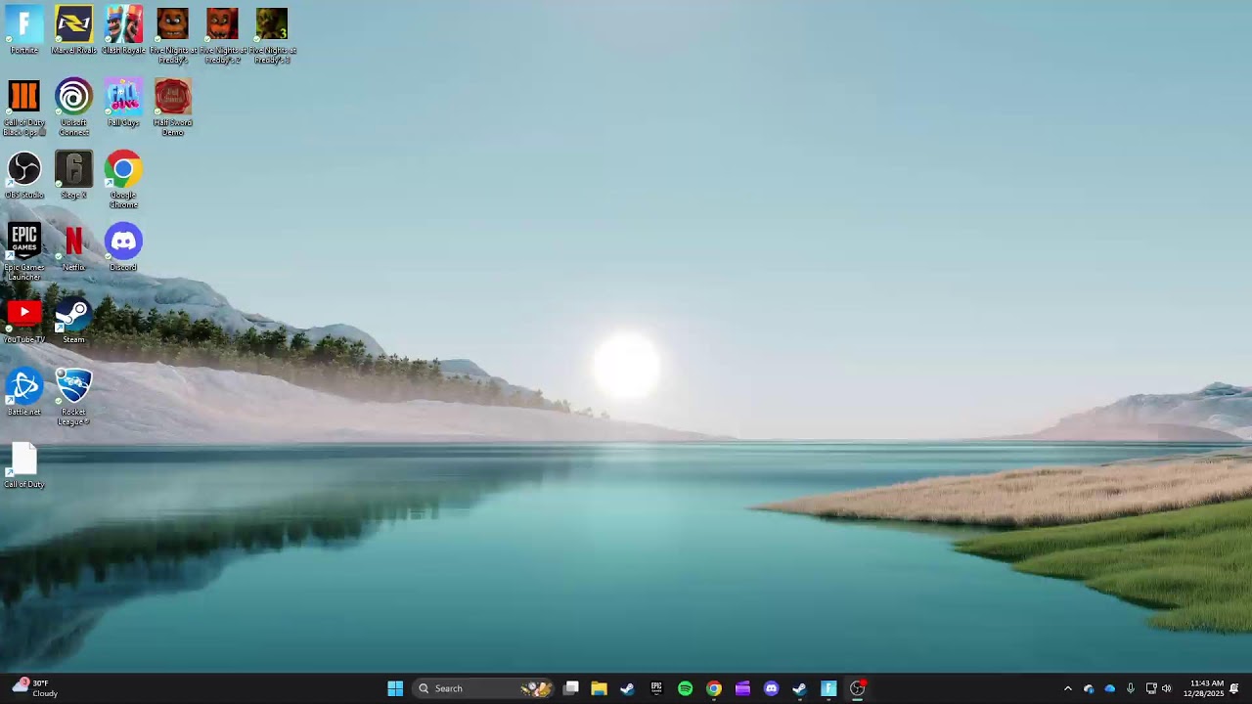Open File Explorer from the taskbar
This screenshot has height=704, width=1252.
[599, 688]
